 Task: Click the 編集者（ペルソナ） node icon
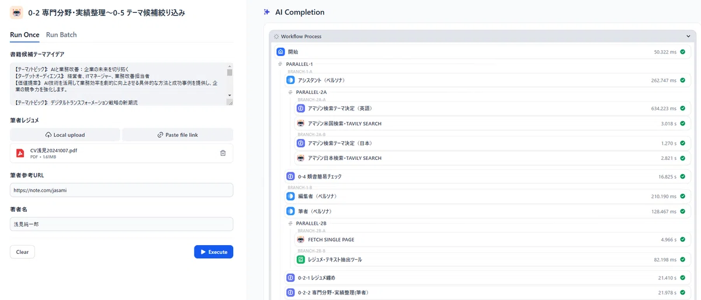[290, 196]
